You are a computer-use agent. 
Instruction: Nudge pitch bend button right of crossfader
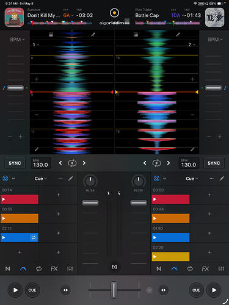click(x=164, y=290)
